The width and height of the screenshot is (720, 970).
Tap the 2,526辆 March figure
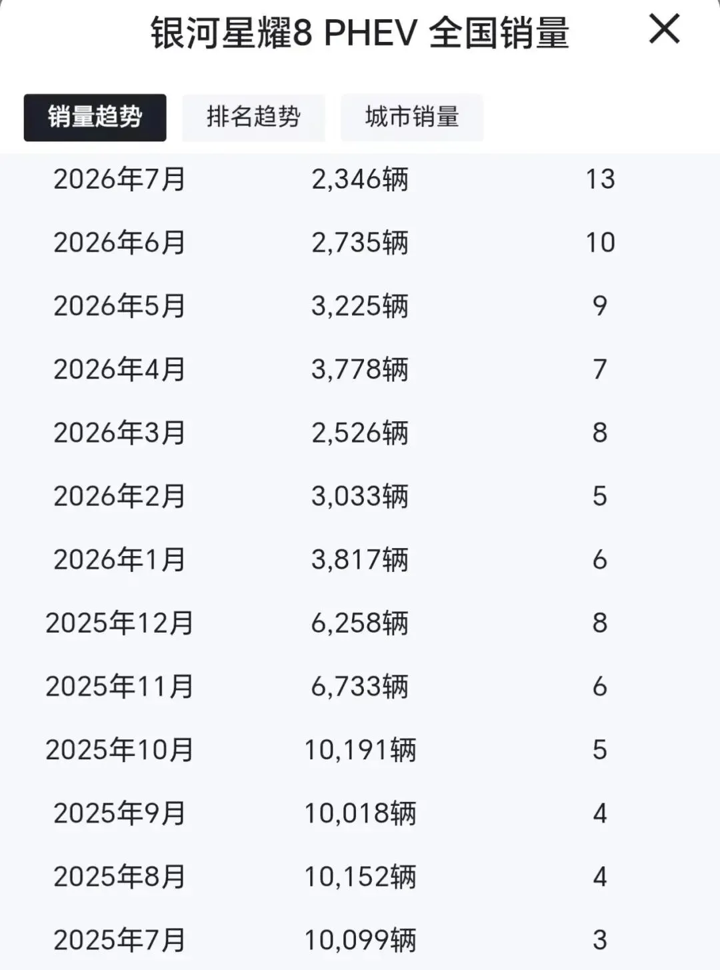pos(360,433)
